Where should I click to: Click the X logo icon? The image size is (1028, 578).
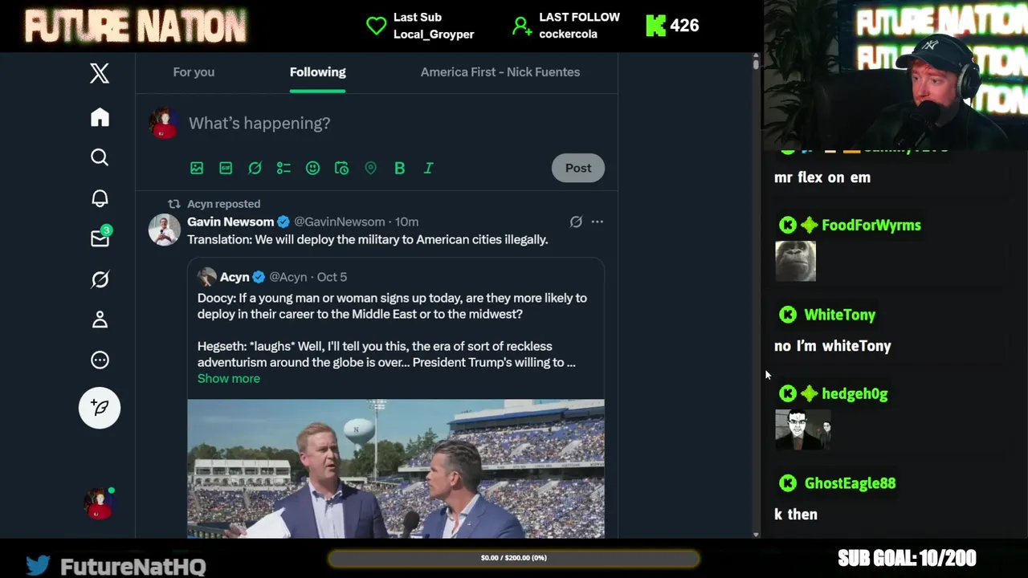coord(100,74)
